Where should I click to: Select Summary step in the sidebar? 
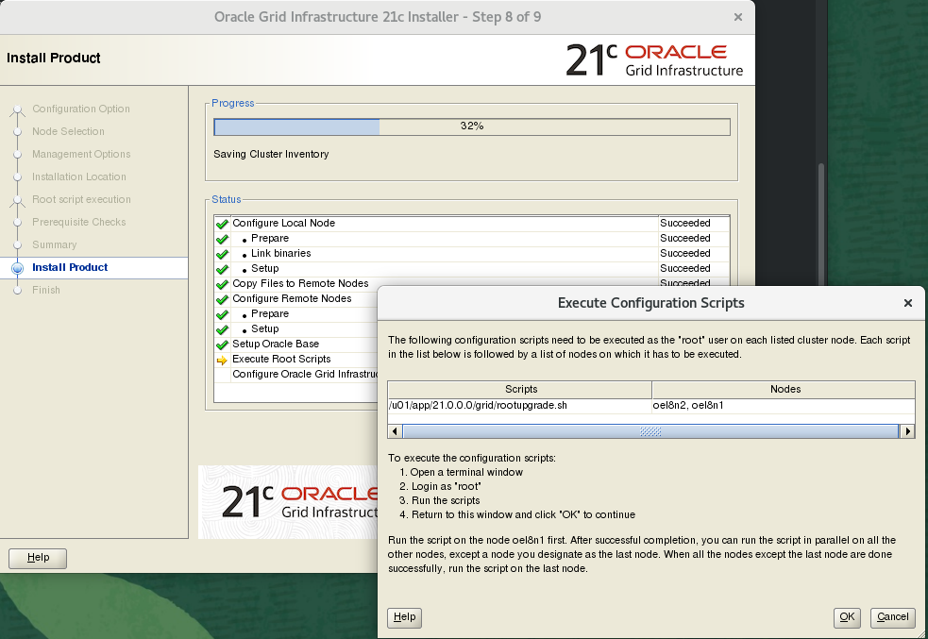tap(54, 245)
